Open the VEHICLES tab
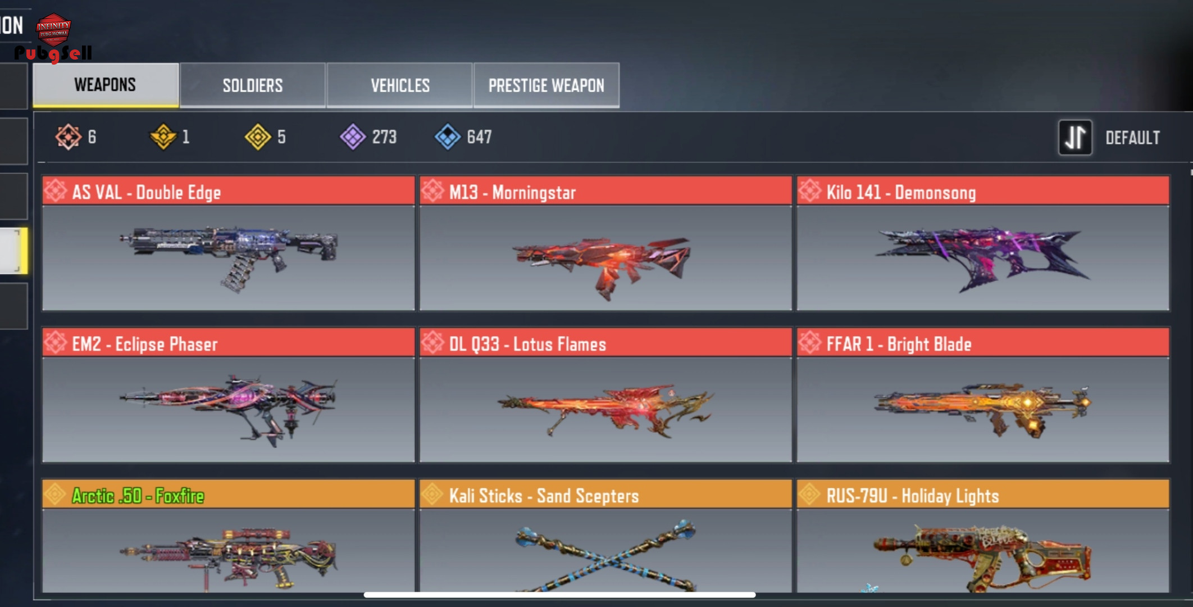The image size is (1193, 607). pyautogui.click(x=400, y=85)
